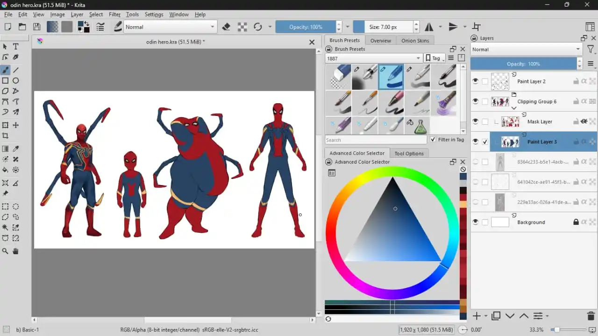The image size is (598, 336).
Task: Toggle eraser mode in toolbar
Action: point(226,27)
